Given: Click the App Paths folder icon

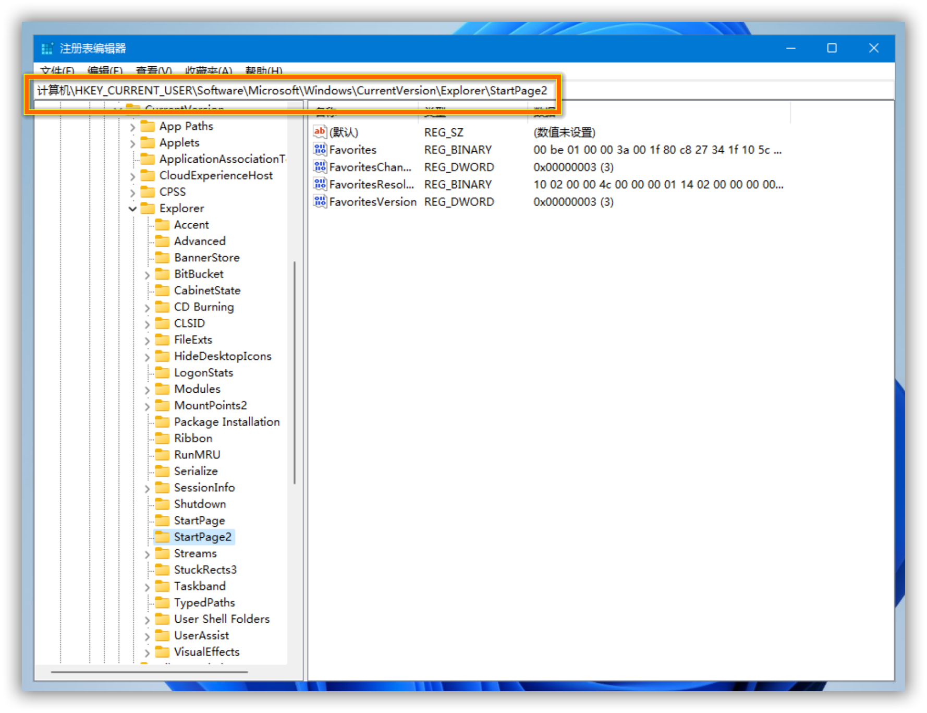Looking at the screenshot, I should pos(148,126).
